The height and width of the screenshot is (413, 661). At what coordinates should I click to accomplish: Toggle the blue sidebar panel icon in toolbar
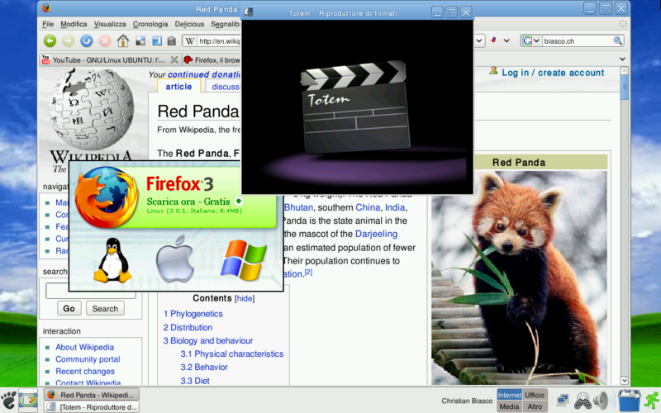tap(157, 40)
